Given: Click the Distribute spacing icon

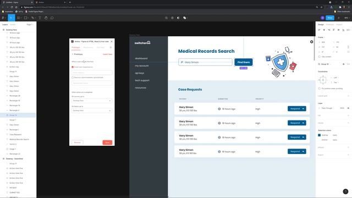Looking at the screenshot, I should 348,30.
